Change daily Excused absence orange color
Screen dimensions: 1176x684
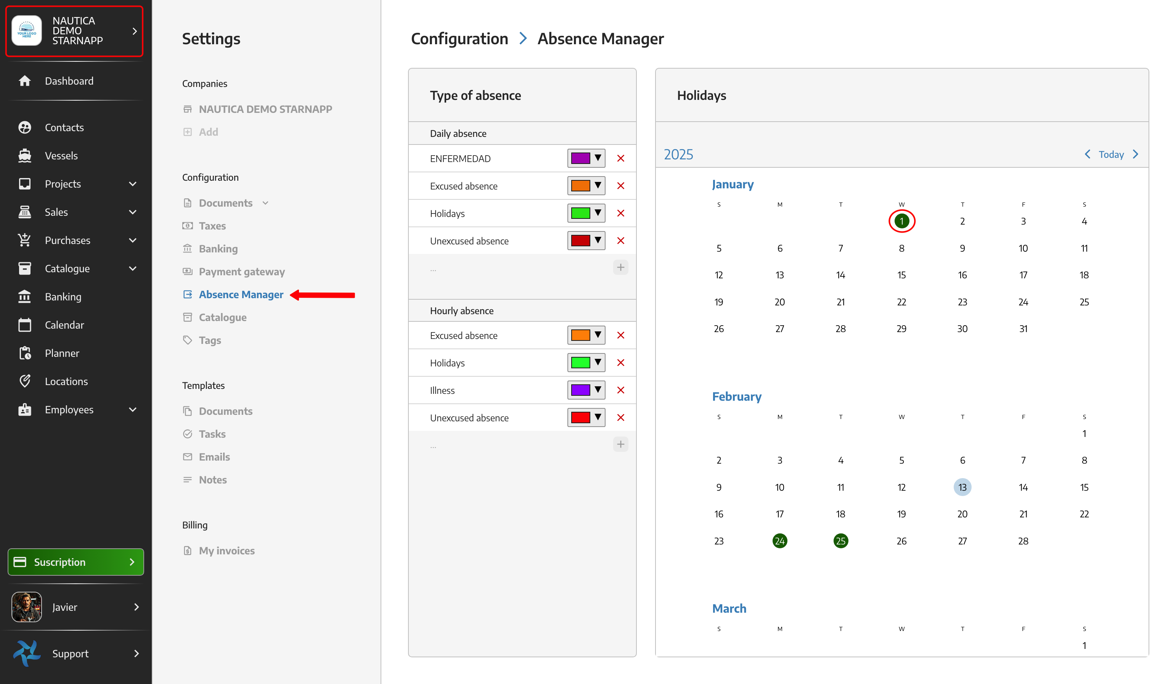click(x=586, y=186)
